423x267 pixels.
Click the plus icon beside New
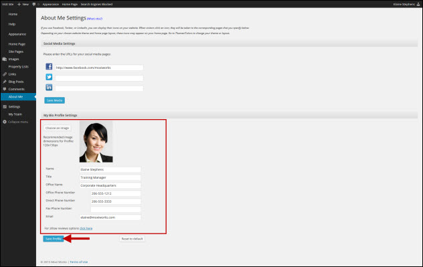pyautogui.click(x=19, y=4)
